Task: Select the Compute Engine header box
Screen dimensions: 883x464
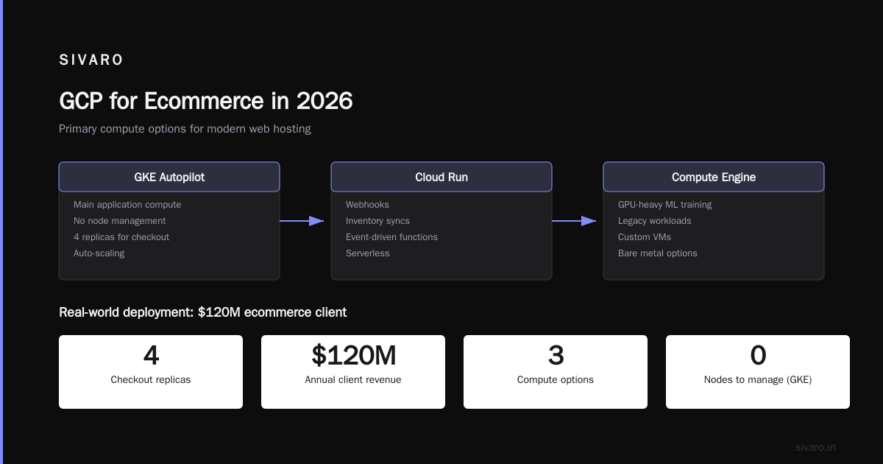Action: [x=714, y=177]
